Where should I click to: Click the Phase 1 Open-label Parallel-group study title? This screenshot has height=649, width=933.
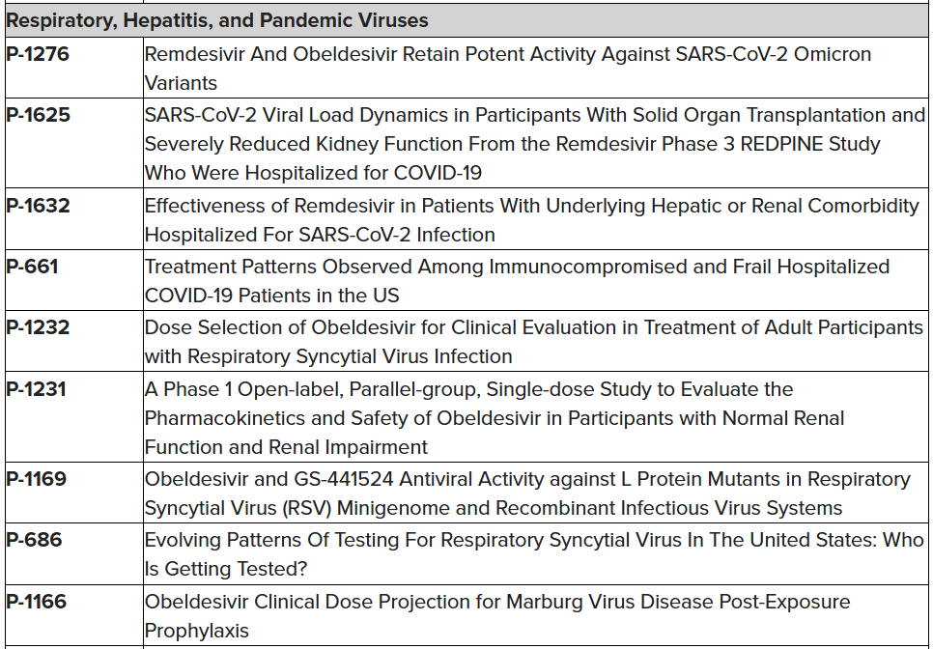click(x=495, y=418)
